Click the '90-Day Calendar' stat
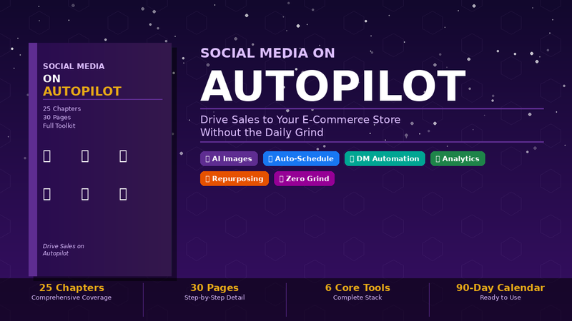Image resolution: width=572 pixels, height=321 pixels. coord(500,287)
